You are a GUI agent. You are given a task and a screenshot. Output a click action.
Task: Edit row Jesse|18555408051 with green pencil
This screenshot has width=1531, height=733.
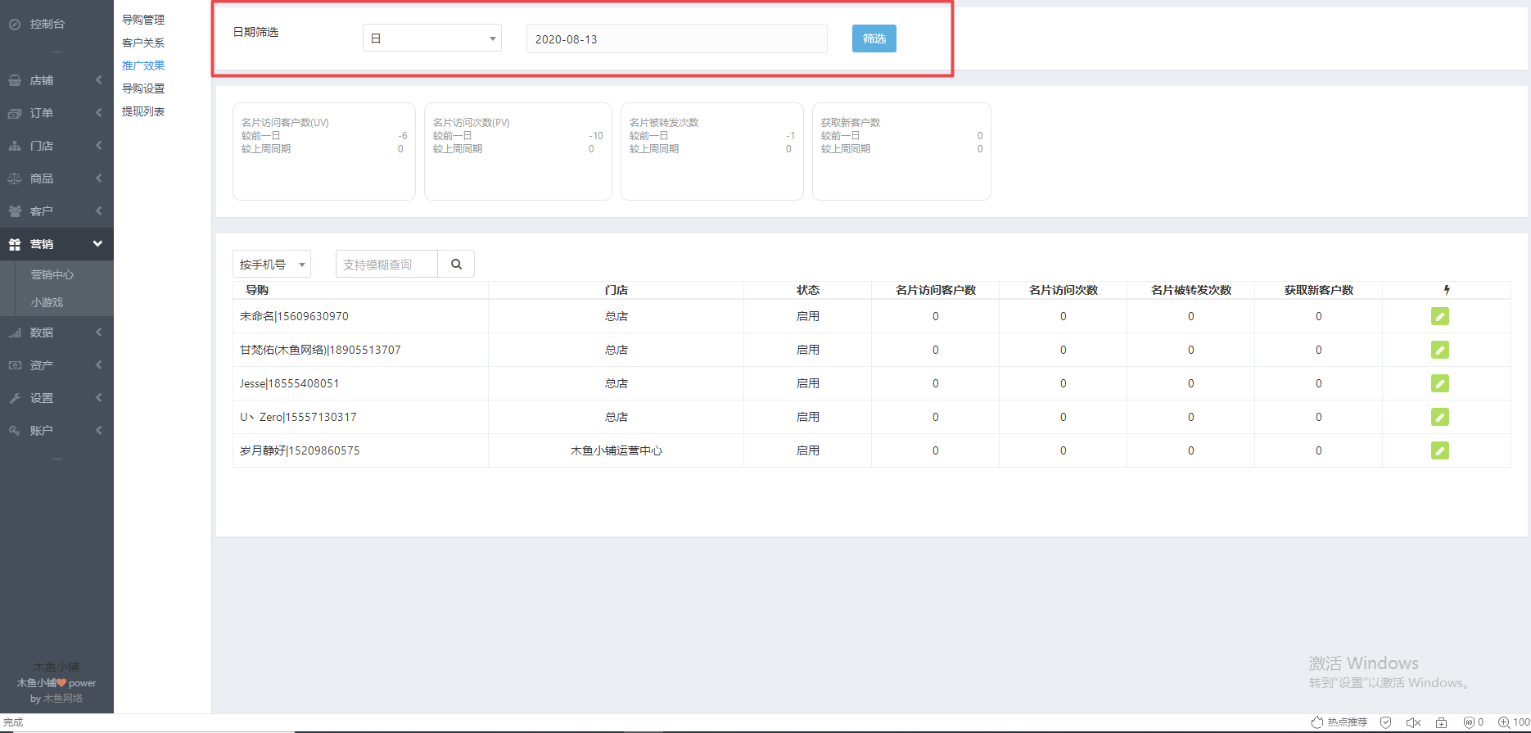point(1440,383)
